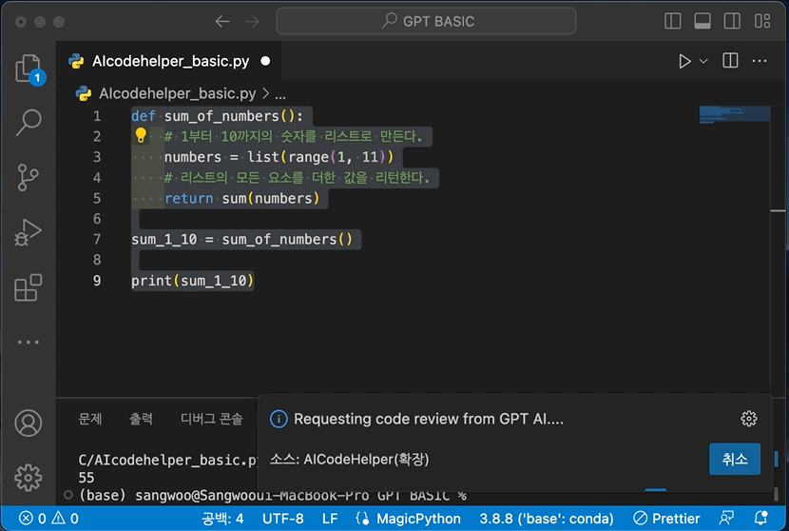Run the Python file with play button
The width and height of the screenshot is (789, 531).
point(684,61)
